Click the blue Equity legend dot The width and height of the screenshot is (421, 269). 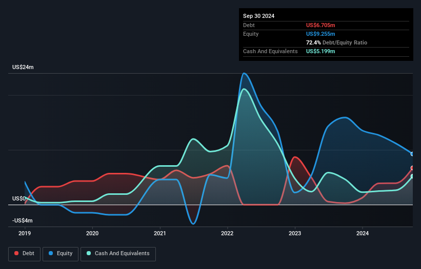(x=51, y=253)
